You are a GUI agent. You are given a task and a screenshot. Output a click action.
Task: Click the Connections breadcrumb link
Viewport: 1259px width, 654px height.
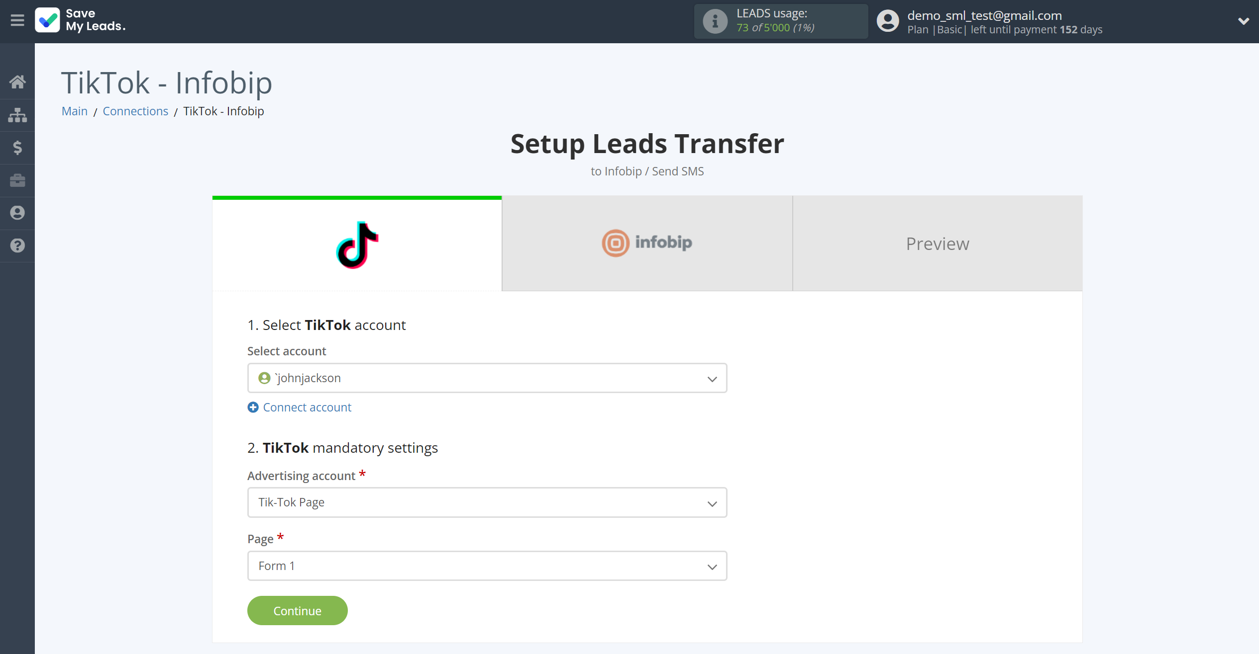[136, 111]
